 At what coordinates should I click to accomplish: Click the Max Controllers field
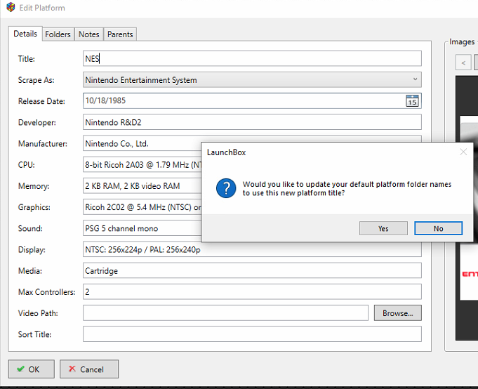(252, 292)
